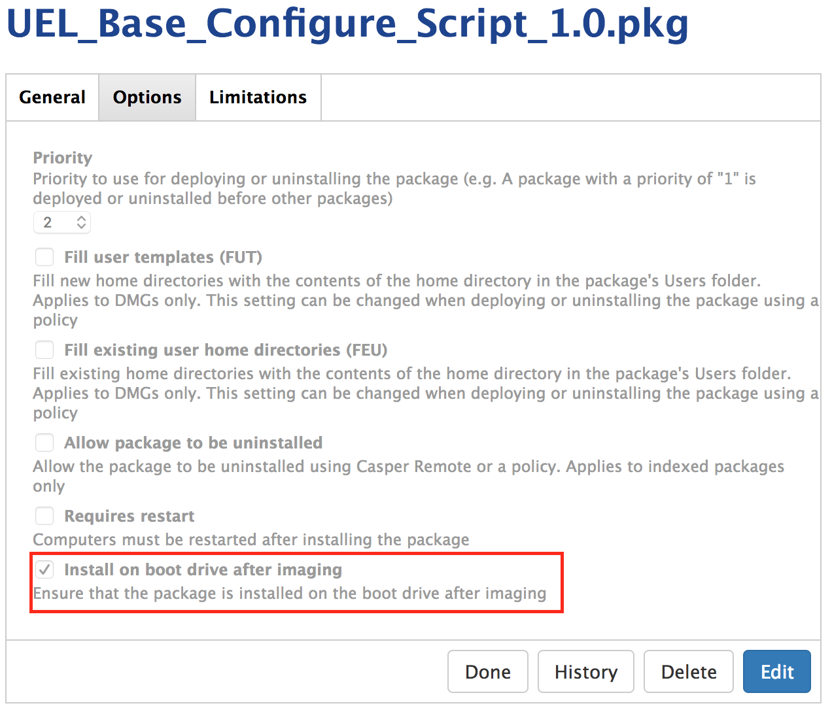
Task: Click the Requires restart label text
Action: [129, 516]
